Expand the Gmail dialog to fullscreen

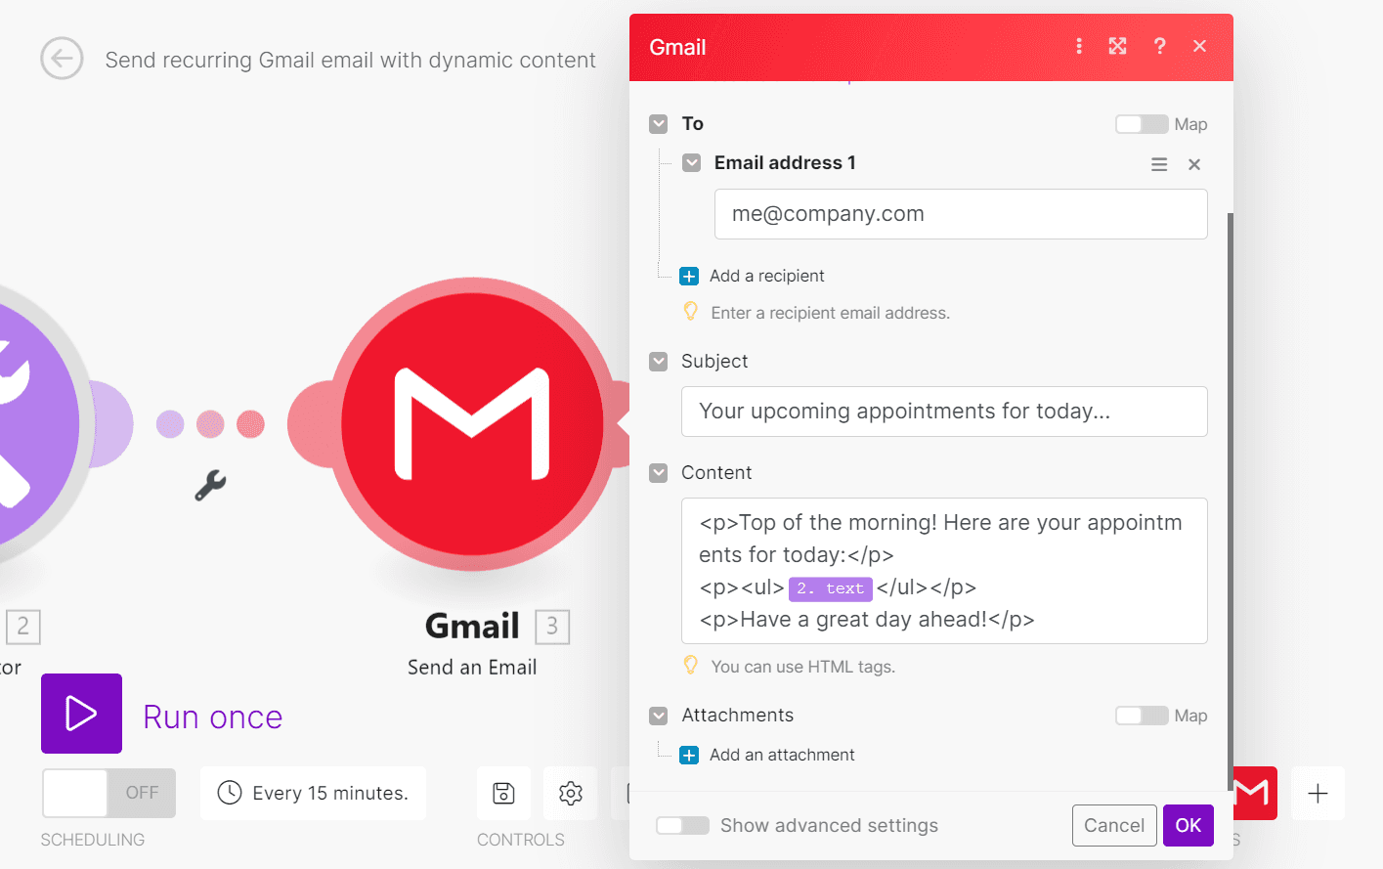pyautogui.click(x=1117, y=46)
